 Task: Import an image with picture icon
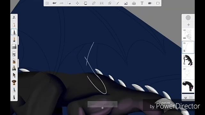pyautogui.click(x=126, y=3)
